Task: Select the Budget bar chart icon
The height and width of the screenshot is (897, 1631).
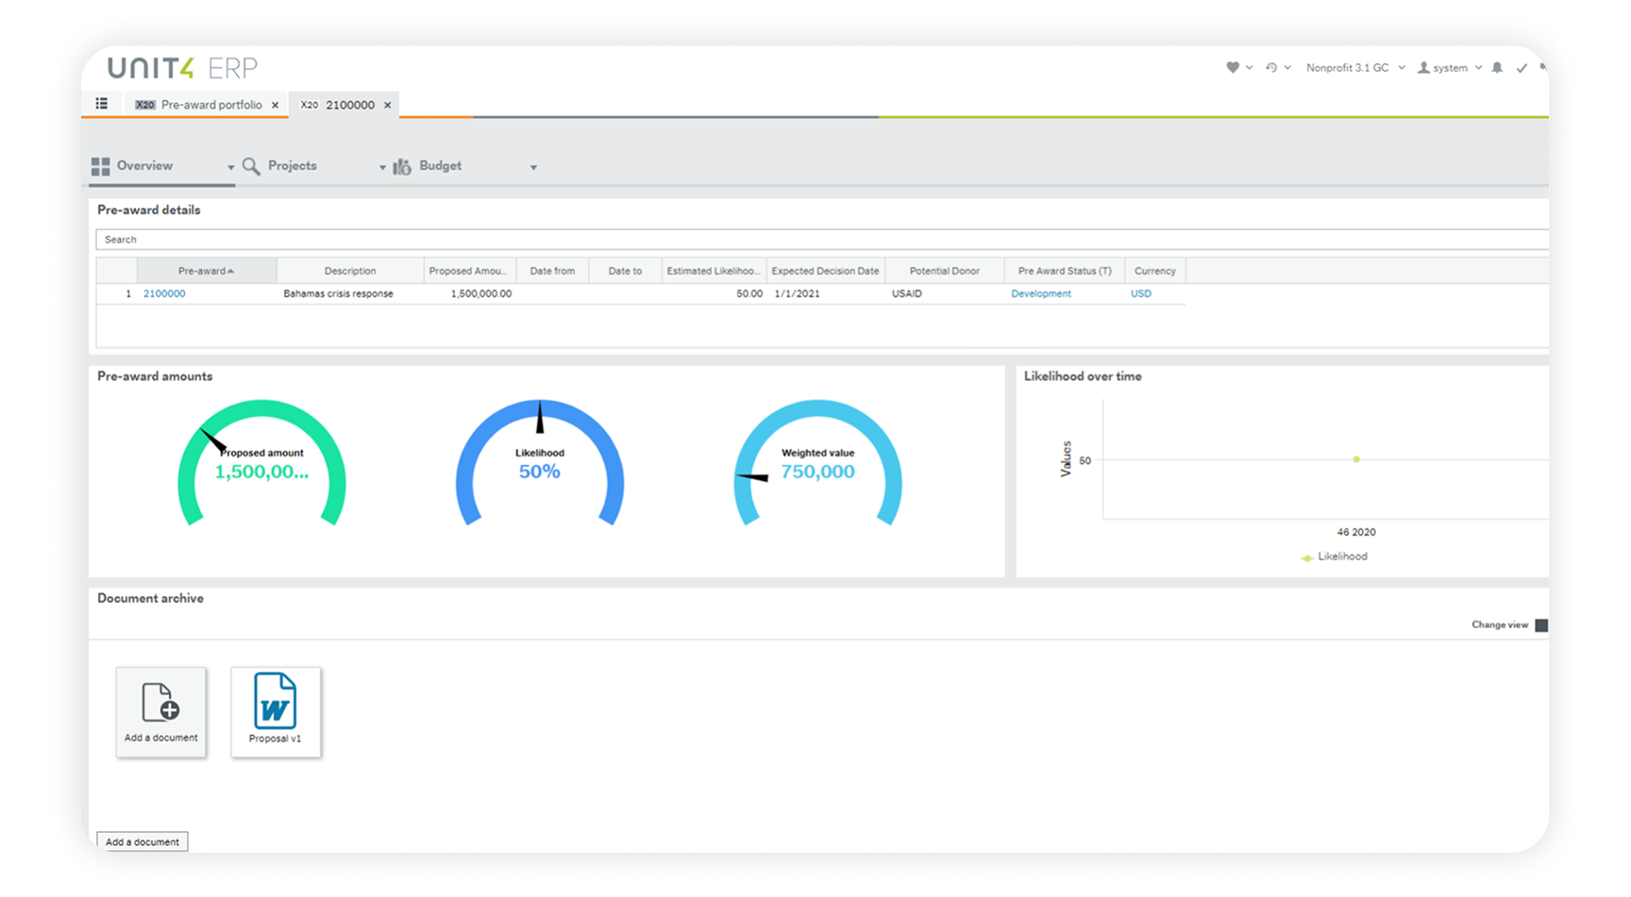Action: pyautogui.click(x=400, y=165)
